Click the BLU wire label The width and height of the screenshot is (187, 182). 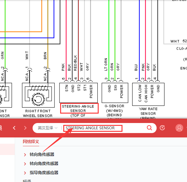point(136,67)
